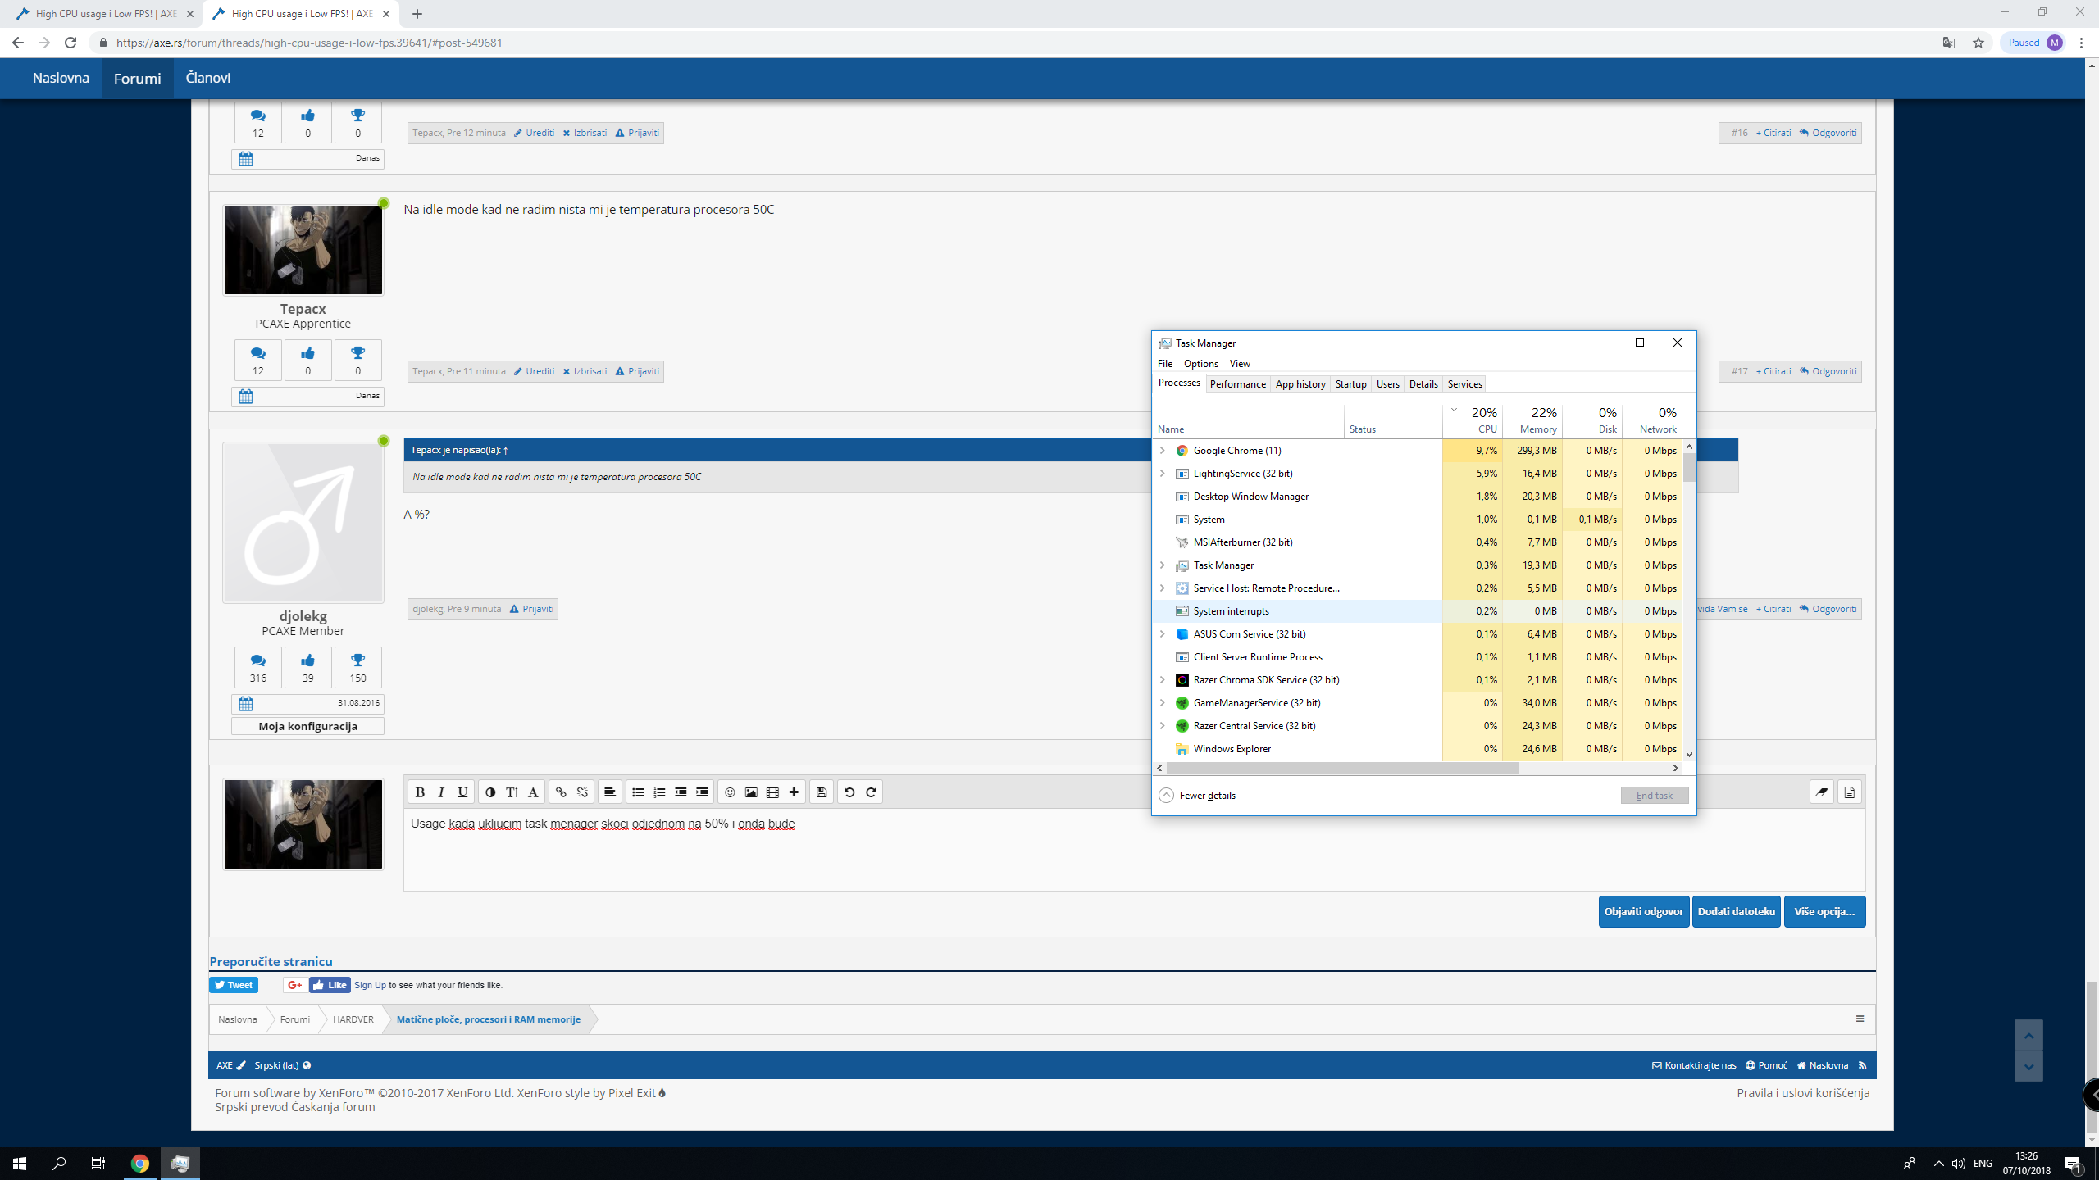Screen dimensions: 2099x1180
Task: Select the MSIAfterburner process row
Action: pyautogui.click(x=1418, y=542)
